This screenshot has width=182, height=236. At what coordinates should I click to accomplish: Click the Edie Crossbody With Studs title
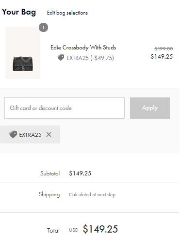click(x=83, y=47)
